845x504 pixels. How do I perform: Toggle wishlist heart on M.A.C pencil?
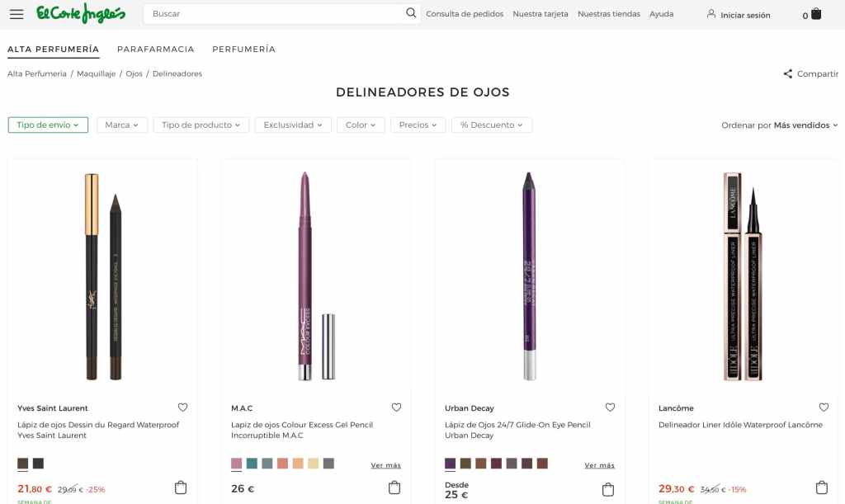(x=396, y=407)
